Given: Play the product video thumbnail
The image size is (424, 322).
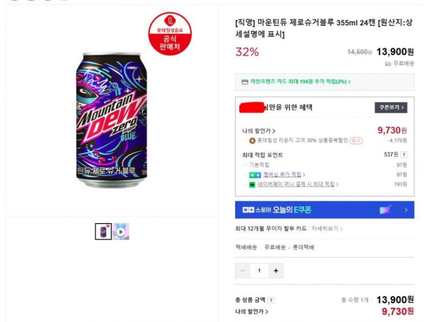Looking at the screenshot, I should pos(121,232).
